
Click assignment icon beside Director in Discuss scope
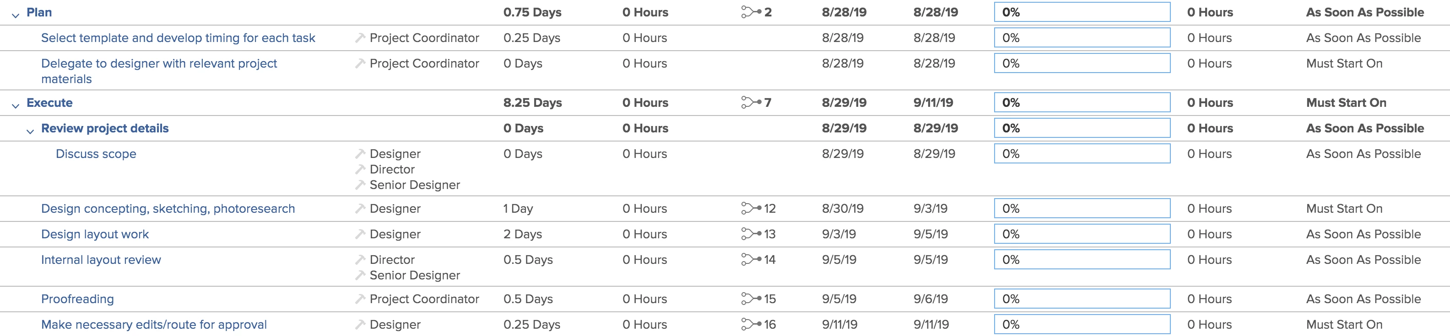click(360, 169)
